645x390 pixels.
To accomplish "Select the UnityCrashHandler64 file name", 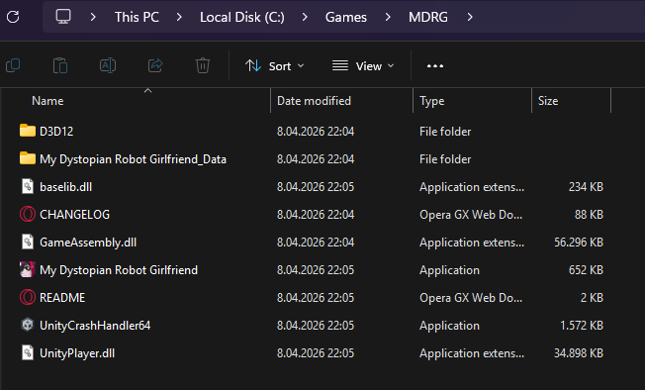I will tap(95, 326).
